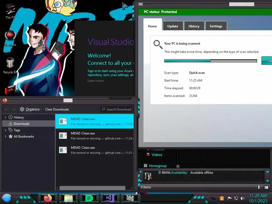The height and width of the screenshot is (204, 272).
Task: Click the red folder desktop icon below Recycle Bin
Action: point(10,90)
